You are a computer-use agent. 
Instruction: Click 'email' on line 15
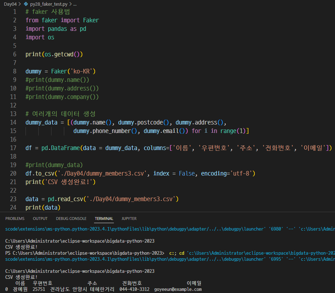(171, 131)
